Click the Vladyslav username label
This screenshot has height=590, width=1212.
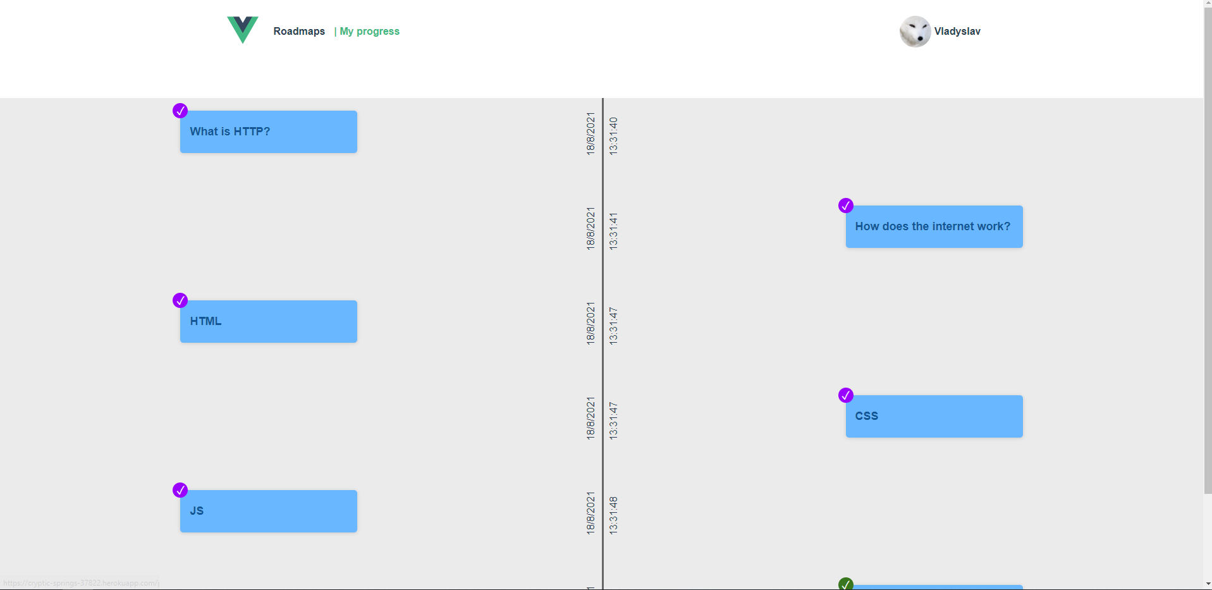coord(957,31)
